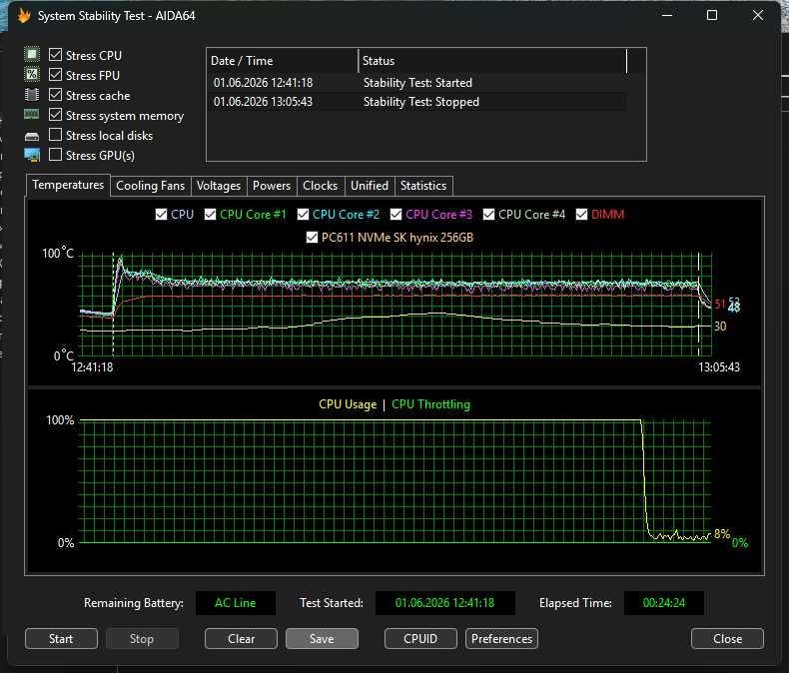Click the Clear button
Screen dimensions: 789x673
pos(241,639)
